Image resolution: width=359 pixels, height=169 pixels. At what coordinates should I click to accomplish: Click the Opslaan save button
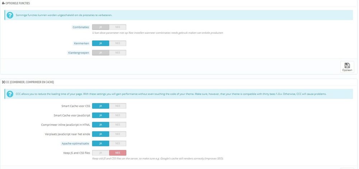(347, 67)
